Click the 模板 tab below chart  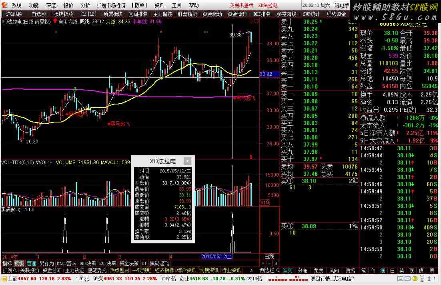[19, 263]
